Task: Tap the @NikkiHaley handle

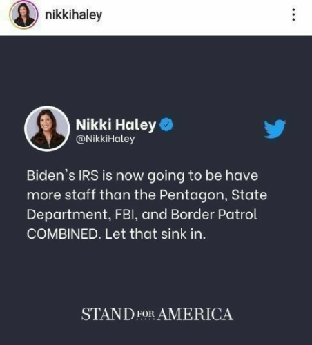Action: (105, 139)
